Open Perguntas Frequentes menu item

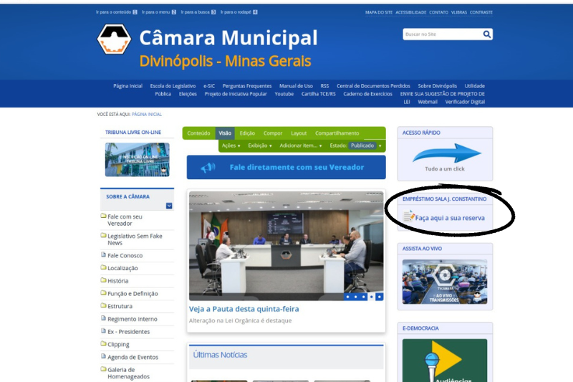[x=247, y=86]
